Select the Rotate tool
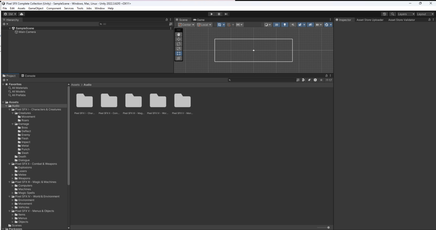 click(178, 44)
